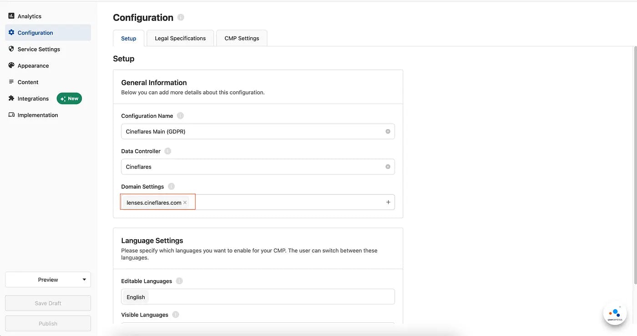Add a new domain with plus icon
Viewport: 637px width, 336px height.
(x=388, y=202)
